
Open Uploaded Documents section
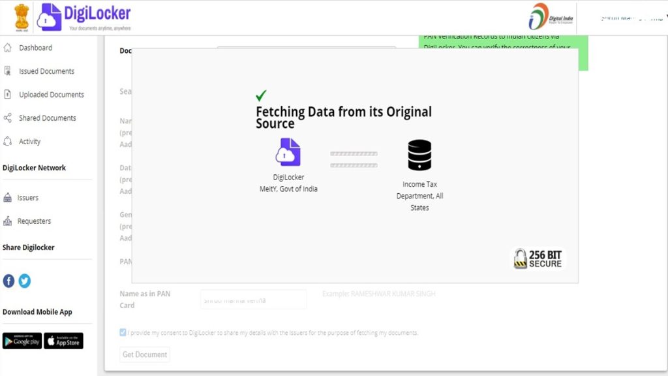(x=51, y=95)
